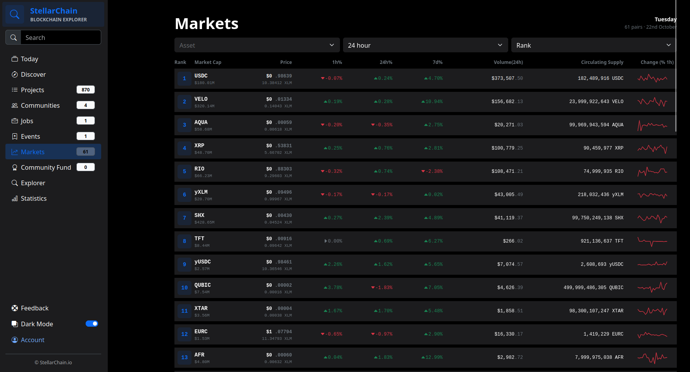Toggle the Dark Mode switch
This screenshot has width=690, height=372.
(x=92, y=324)
